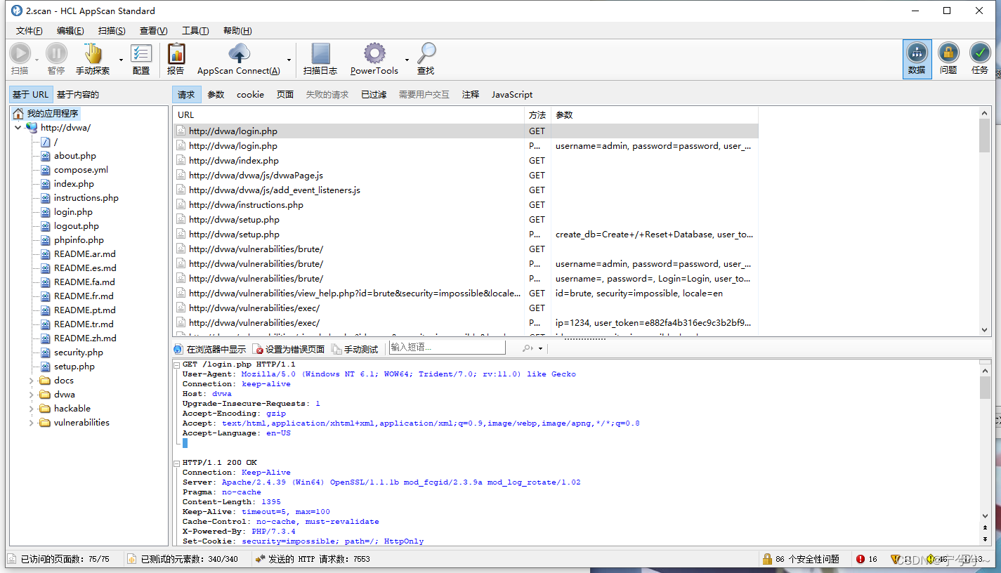
Task: Select the http://dvwa/index.php request row
Action: pyautogui.click(x=466, y=161)
